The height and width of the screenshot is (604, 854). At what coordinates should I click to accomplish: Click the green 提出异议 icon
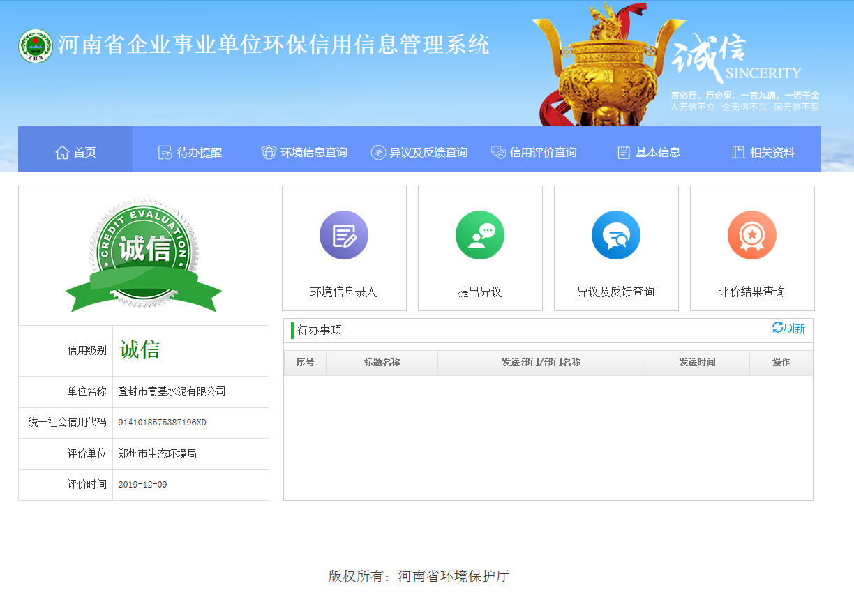480,235
